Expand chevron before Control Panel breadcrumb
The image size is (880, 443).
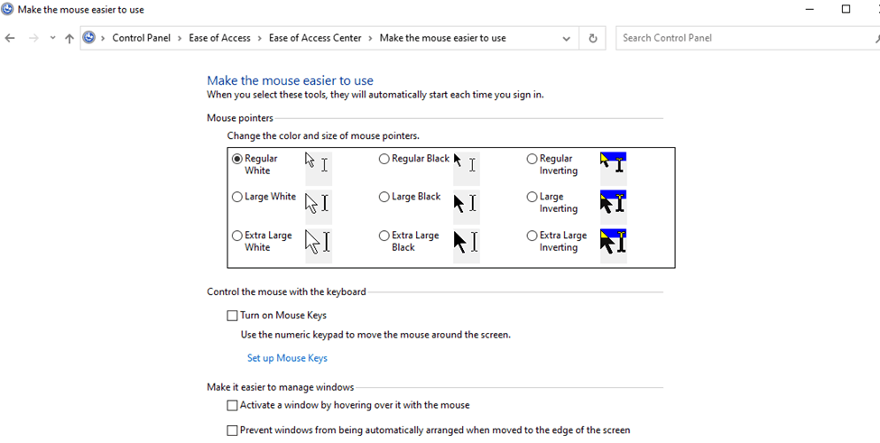[x=103, y=38]
